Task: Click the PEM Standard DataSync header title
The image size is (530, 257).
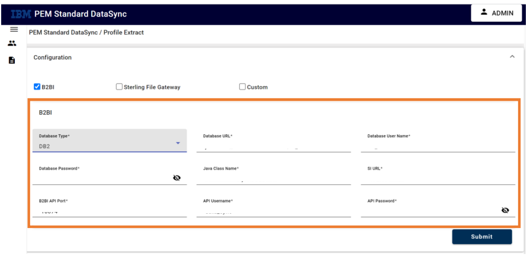Action: point(81,14)
